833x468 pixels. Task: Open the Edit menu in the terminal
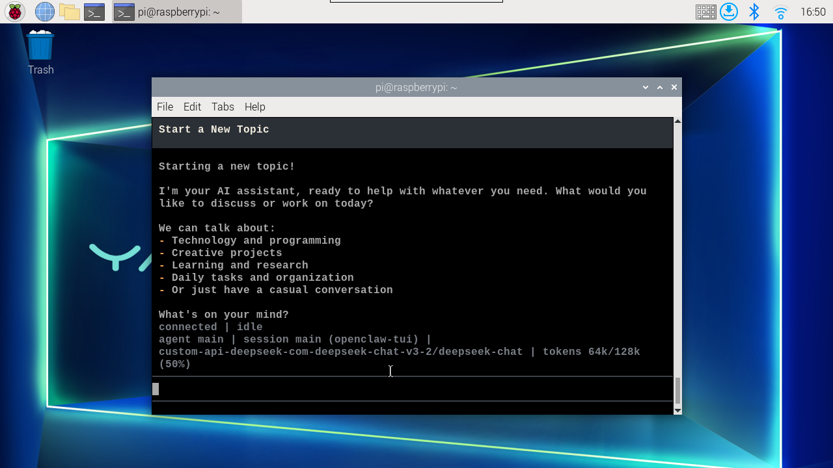pos(192,107)
